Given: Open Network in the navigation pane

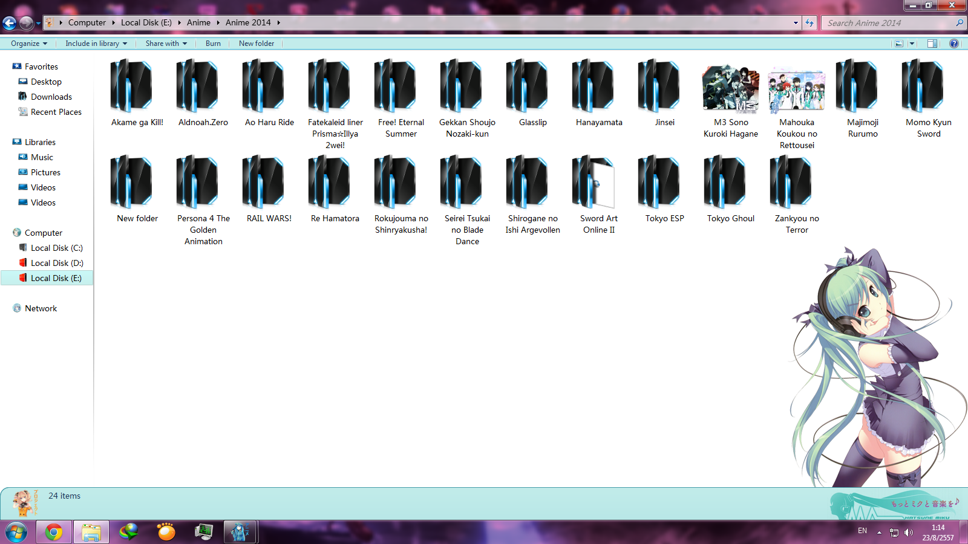Looking at the screenshot, I should (x=41, y=308).
